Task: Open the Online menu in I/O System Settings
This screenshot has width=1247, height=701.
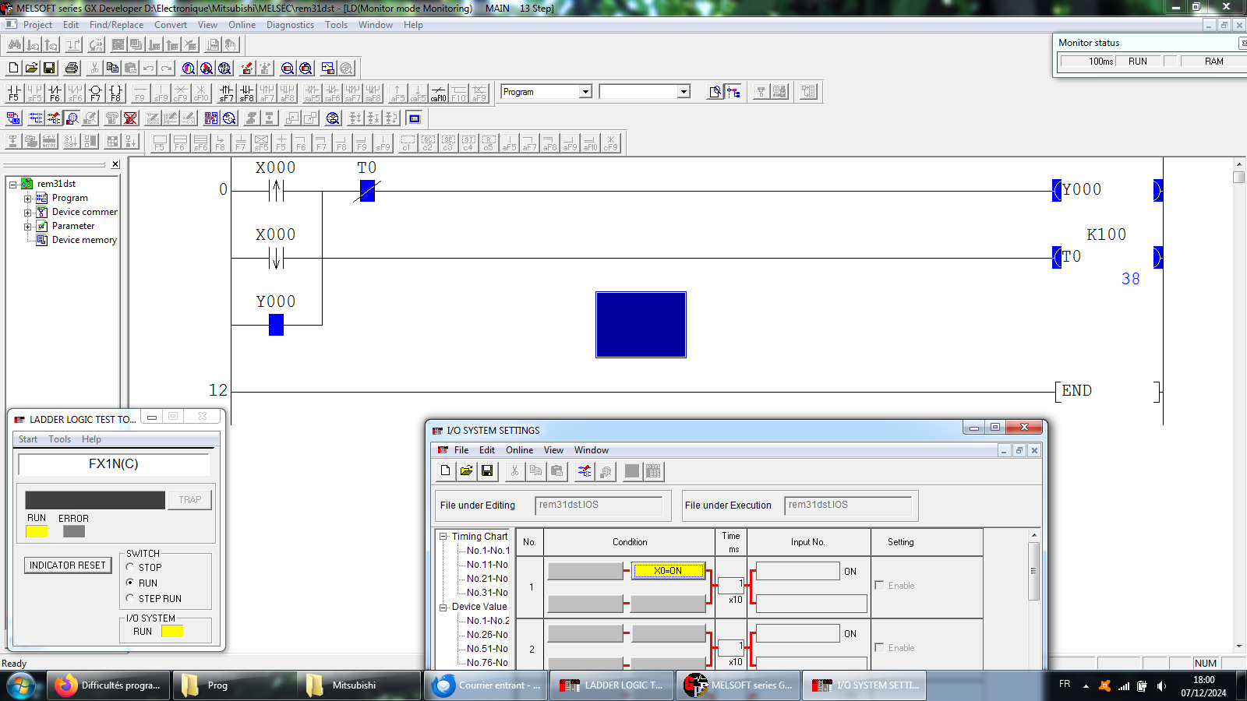Action: click(x=519, y=450)
